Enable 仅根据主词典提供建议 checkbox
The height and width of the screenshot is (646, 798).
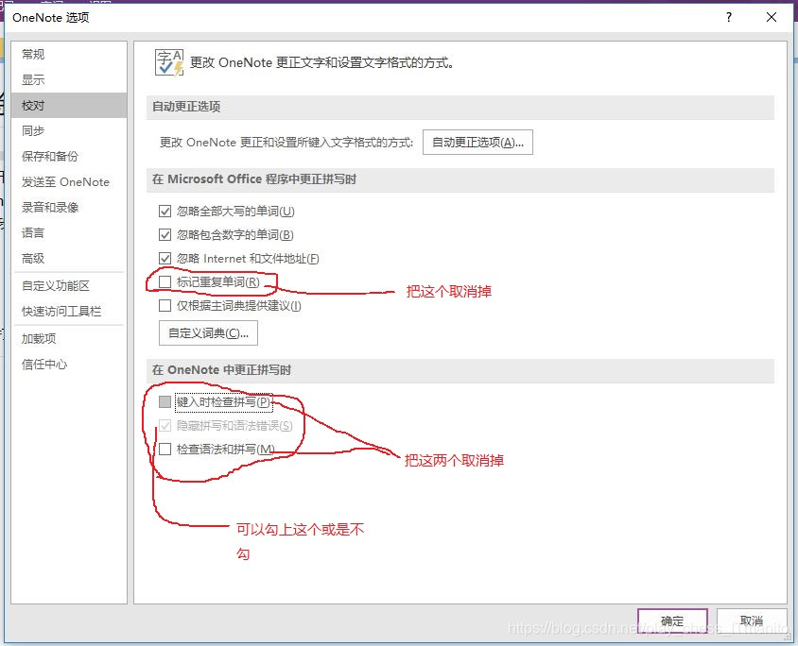point(165,305)
